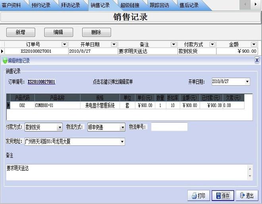
Task: Click the 保存 save button
Action: (223, 196)
